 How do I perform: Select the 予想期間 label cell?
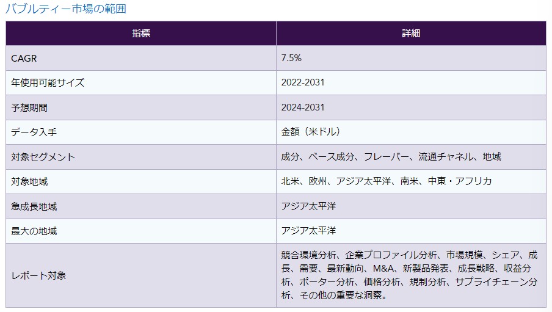(29, 107)
